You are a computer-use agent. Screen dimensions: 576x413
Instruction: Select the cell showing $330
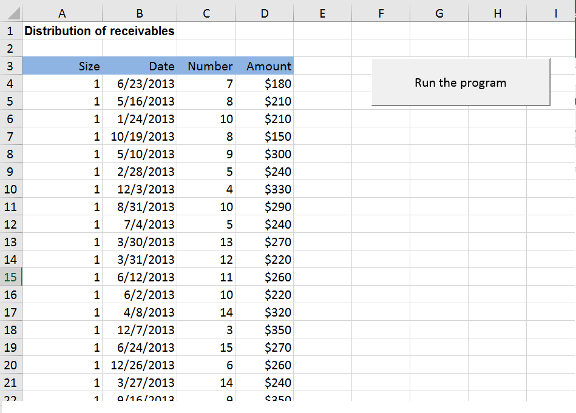(x=265, y=189)
